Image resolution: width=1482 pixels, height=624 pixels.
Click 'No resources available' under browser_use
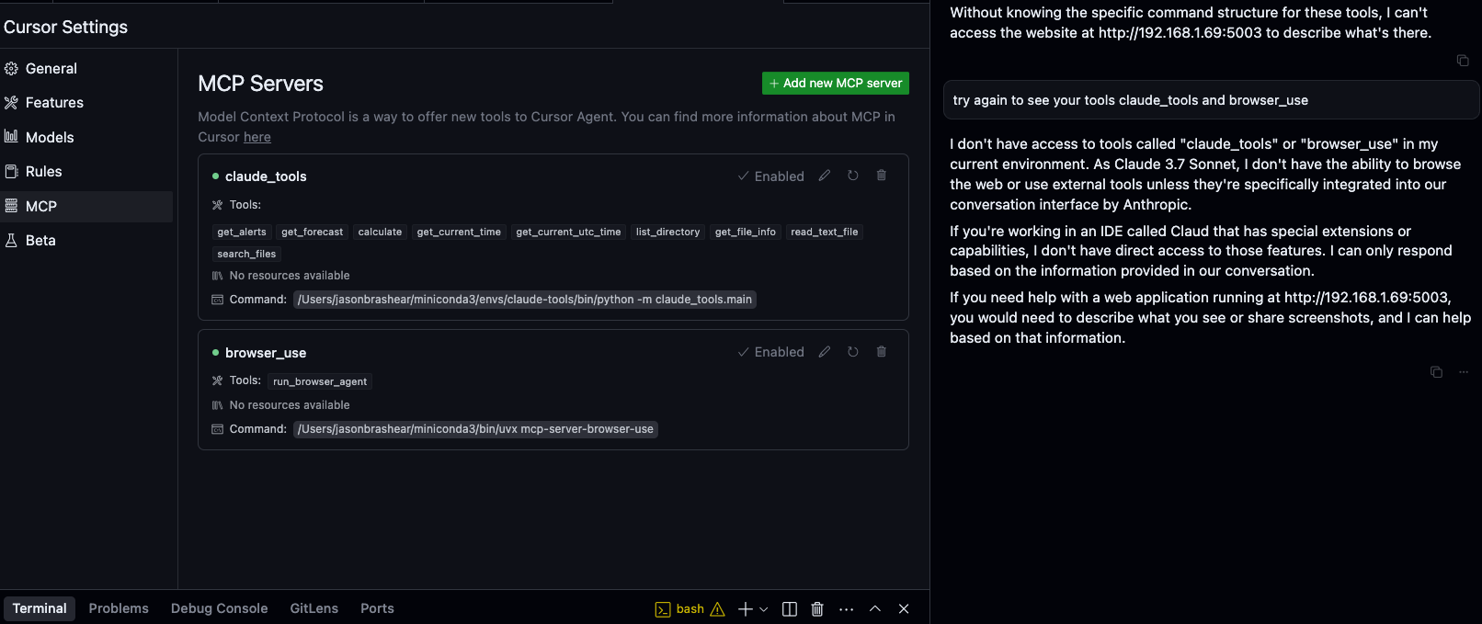coord(290,405)
